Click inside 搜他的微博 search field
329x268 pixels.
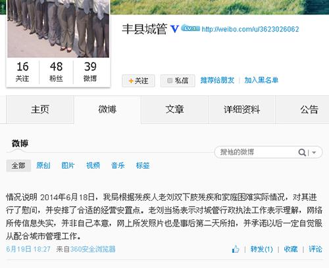coord(257,152)
